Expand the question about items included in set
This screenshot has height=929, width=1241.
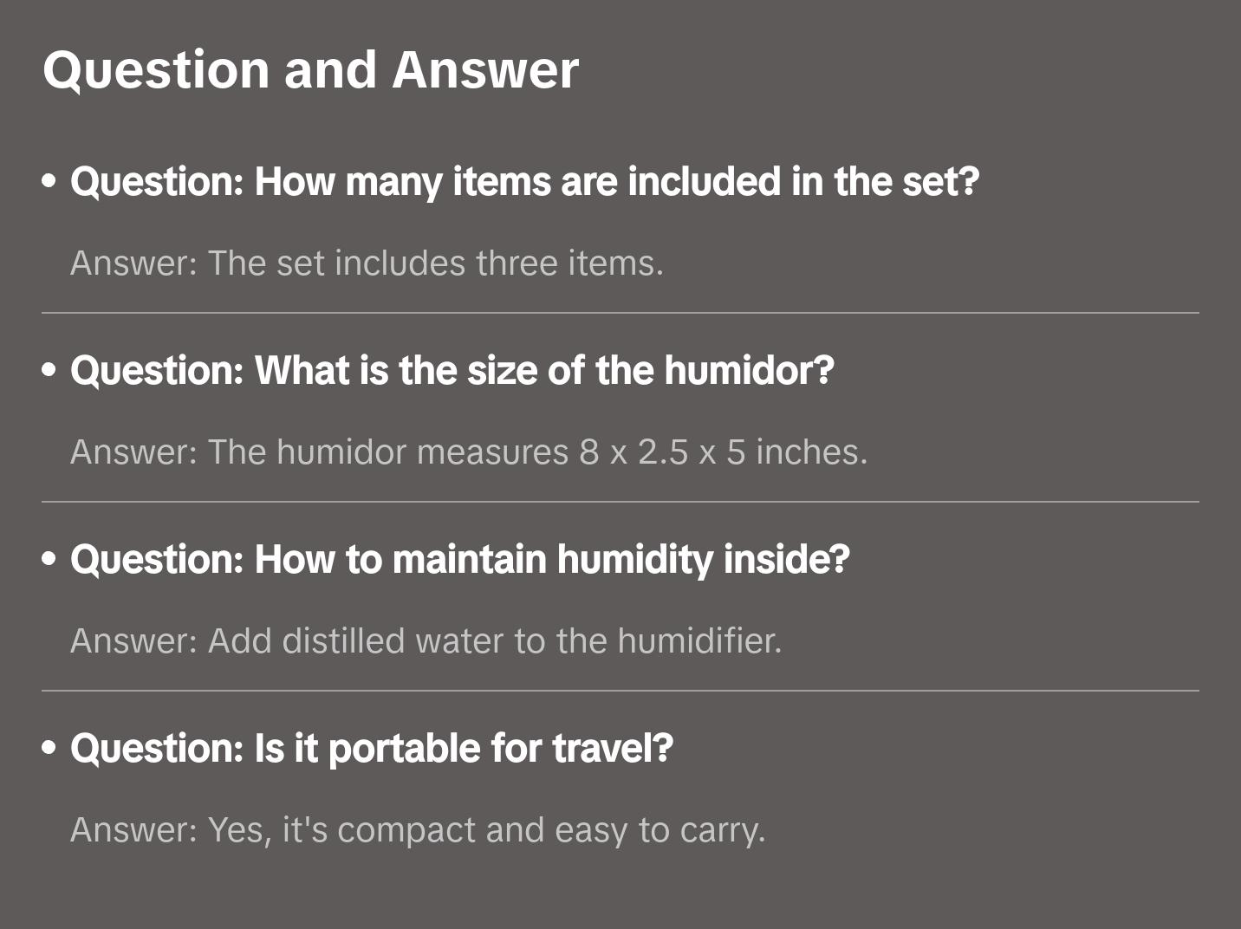pos(524,181)
